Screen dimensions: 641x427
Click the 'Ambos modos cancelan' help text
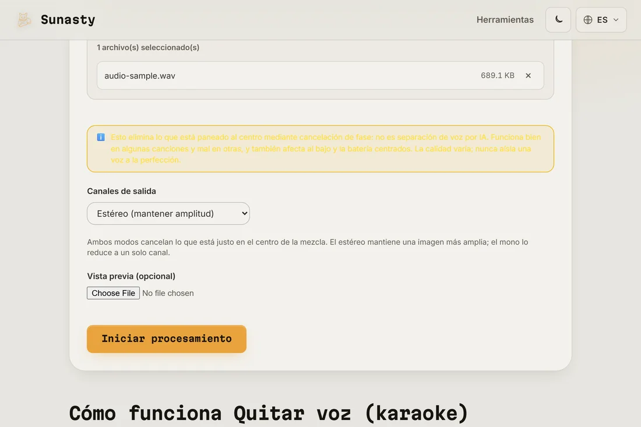pyautogui.click(x=308, y=247)
